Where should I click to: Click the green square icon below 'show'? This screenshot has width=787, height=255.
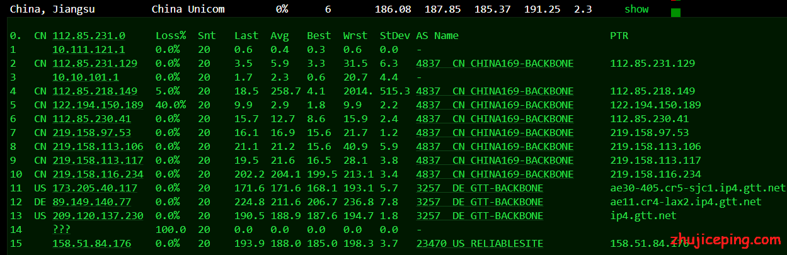coord(675,13)
